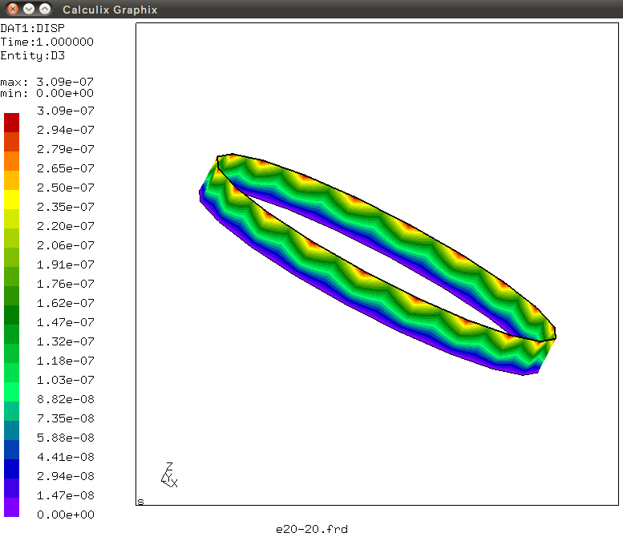Click the legend value 7.35e-08
Image resolution: width=623 pixels, height=553 pixels.
[x=66, y=418]
